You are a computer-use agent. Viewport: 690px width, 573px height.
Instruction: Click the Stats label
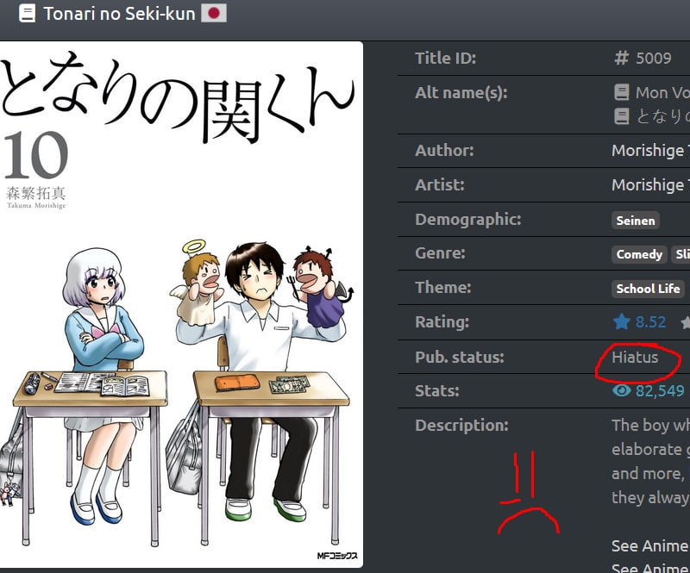pyautogui.click(x=437, y=390)
